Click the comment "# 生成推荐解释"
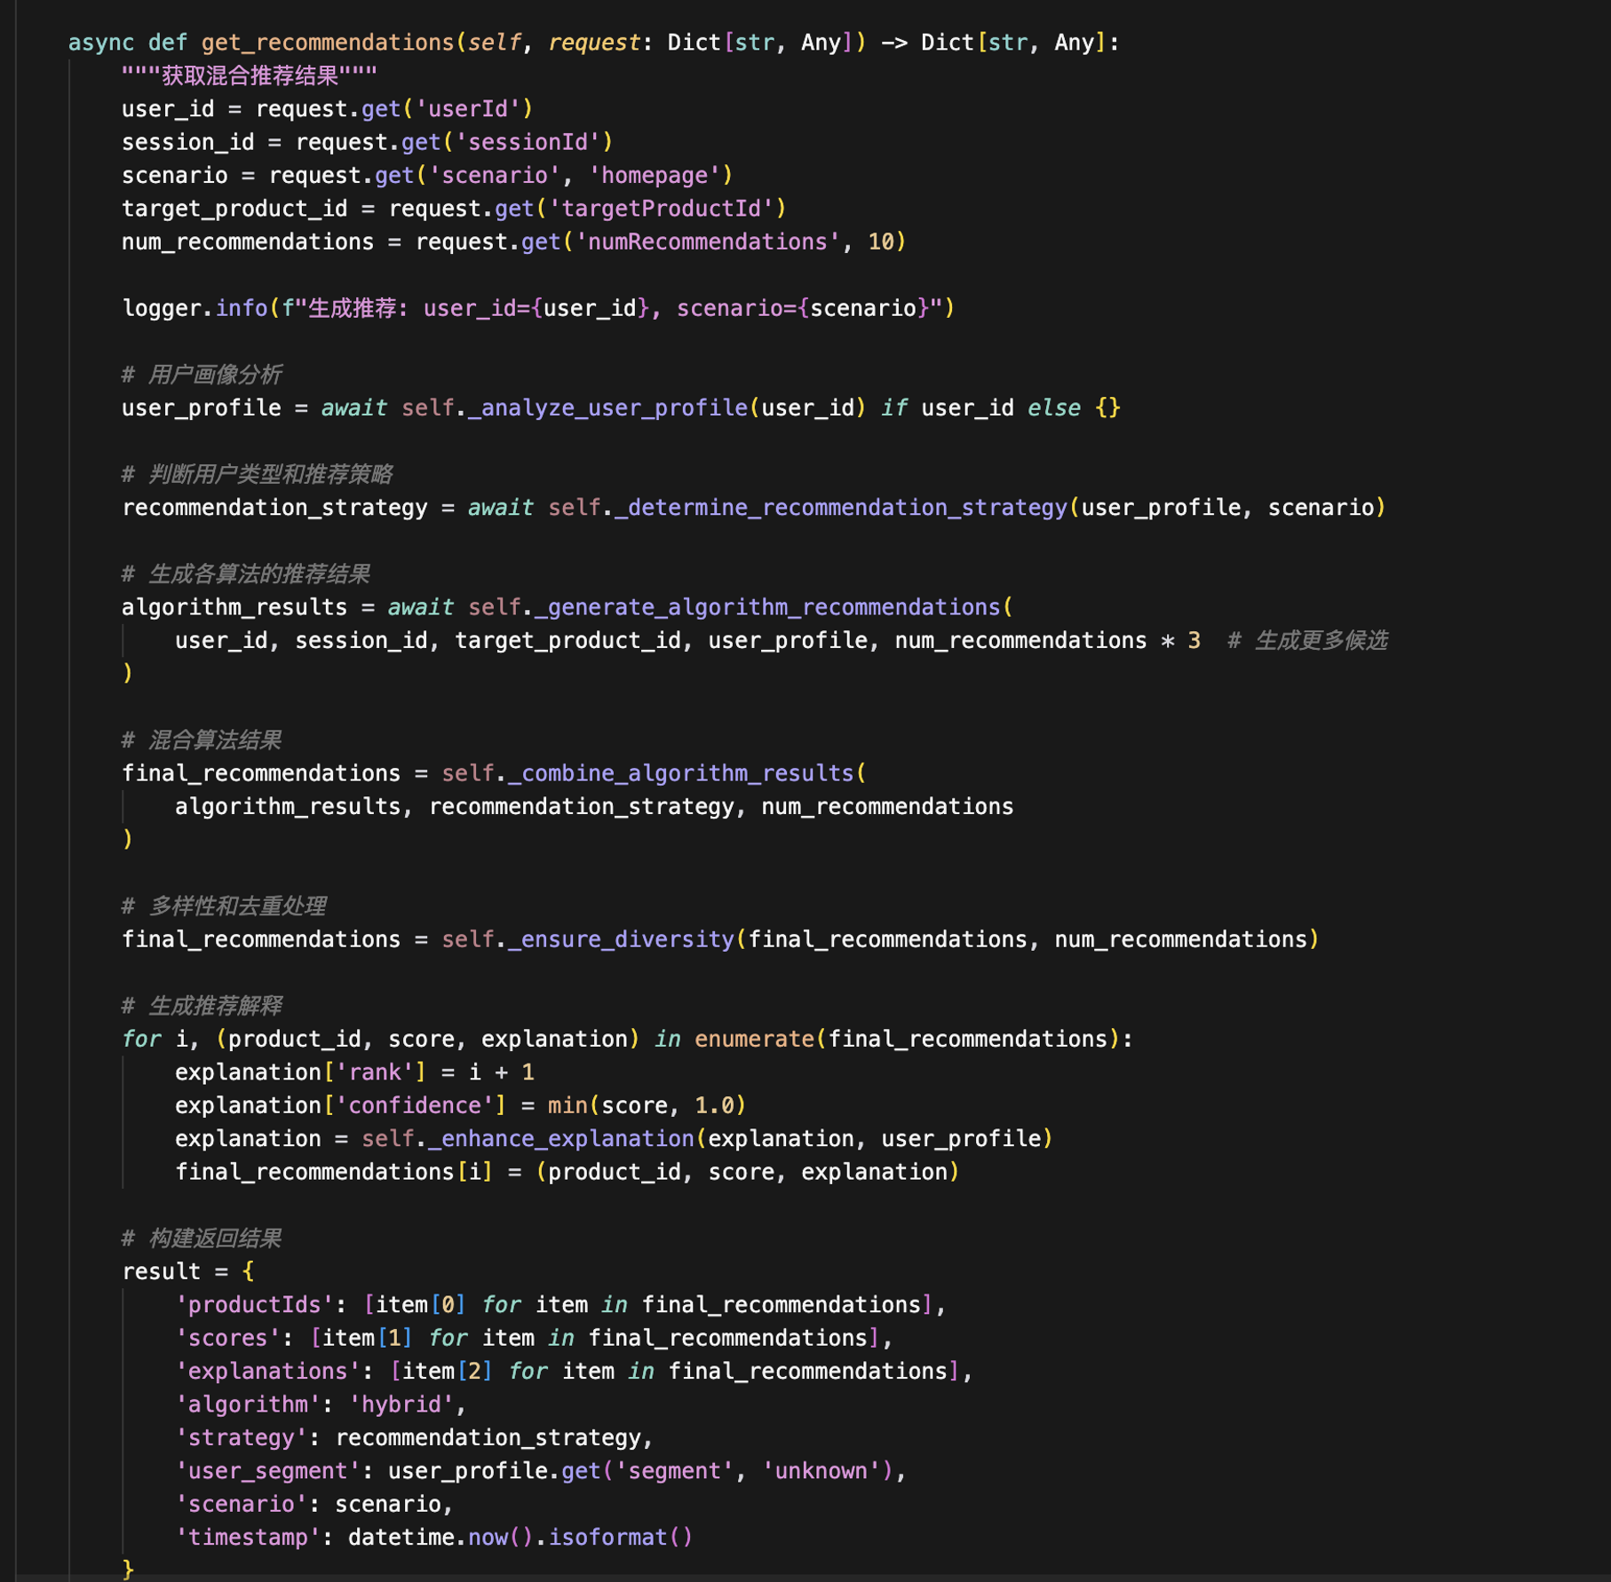The image size is (1611, 1582). (x=202, y=1005)
